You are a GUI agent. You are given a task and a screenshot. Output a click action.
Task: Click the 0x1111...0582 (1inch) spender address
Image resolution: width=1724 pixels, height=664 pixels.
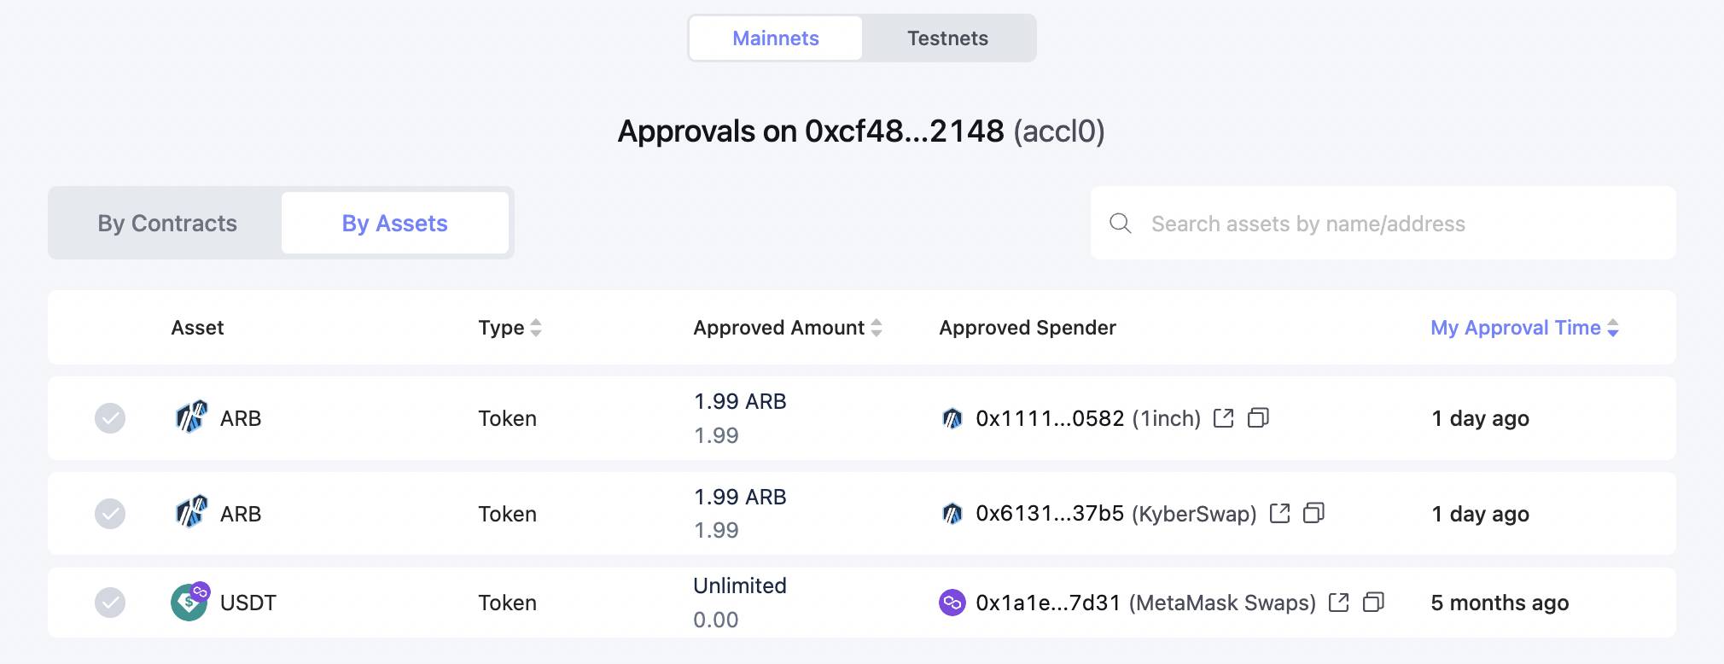point(1088,418)
